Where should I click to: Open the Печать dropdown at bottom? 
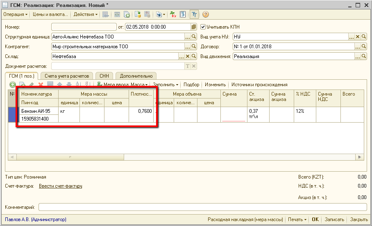pos(297,219)
